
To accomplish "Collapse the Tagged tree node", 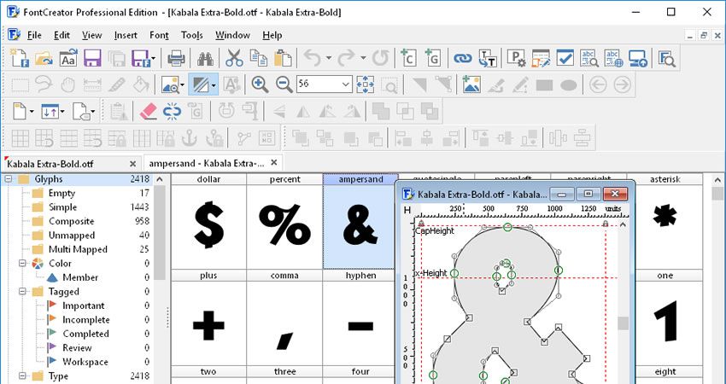I will pyautogui.click(x=22, y=292).
